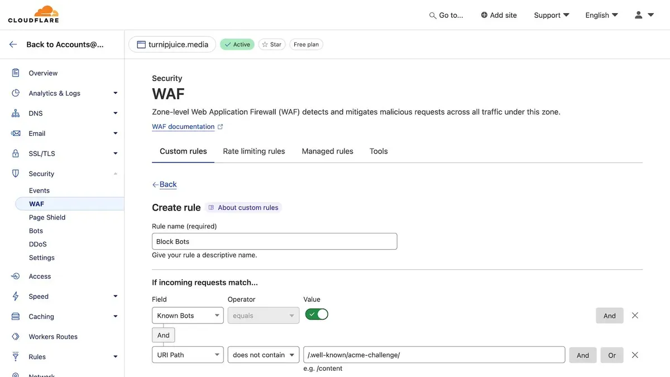Click the Access arrow icon in sidebar
The height and width of the screenshot is (377, 670).
click(x=16, y=276)
